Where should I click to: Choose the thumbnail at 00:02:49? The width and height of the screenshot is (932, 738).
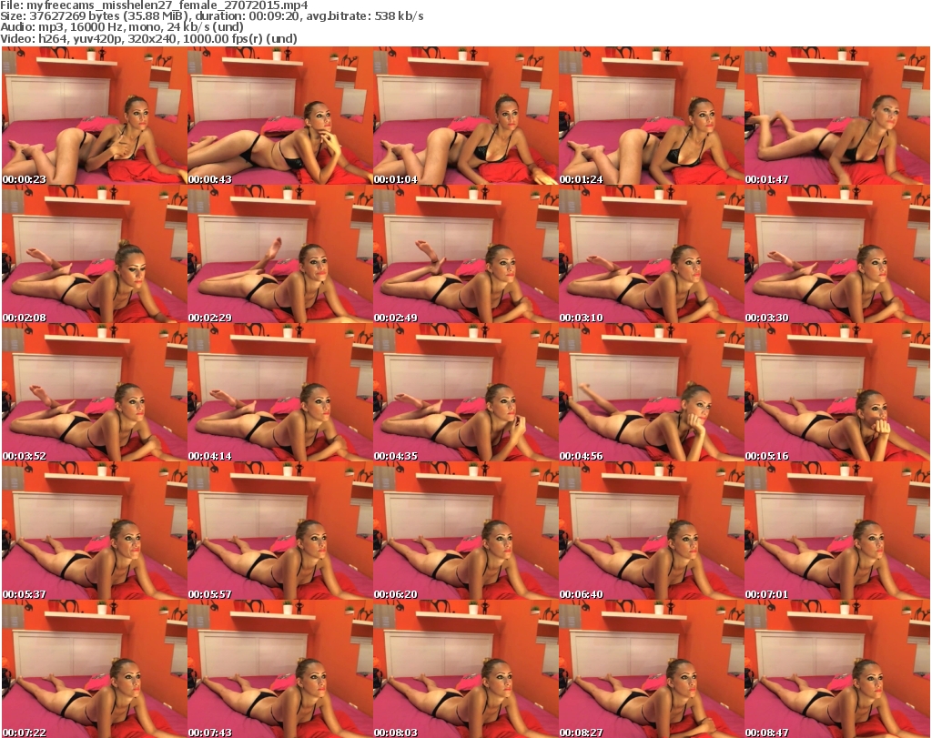[465, 254]
